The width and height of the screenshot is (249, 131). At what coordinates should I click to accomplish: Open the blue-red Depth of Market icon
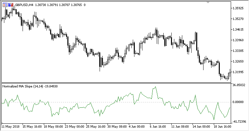11,5
